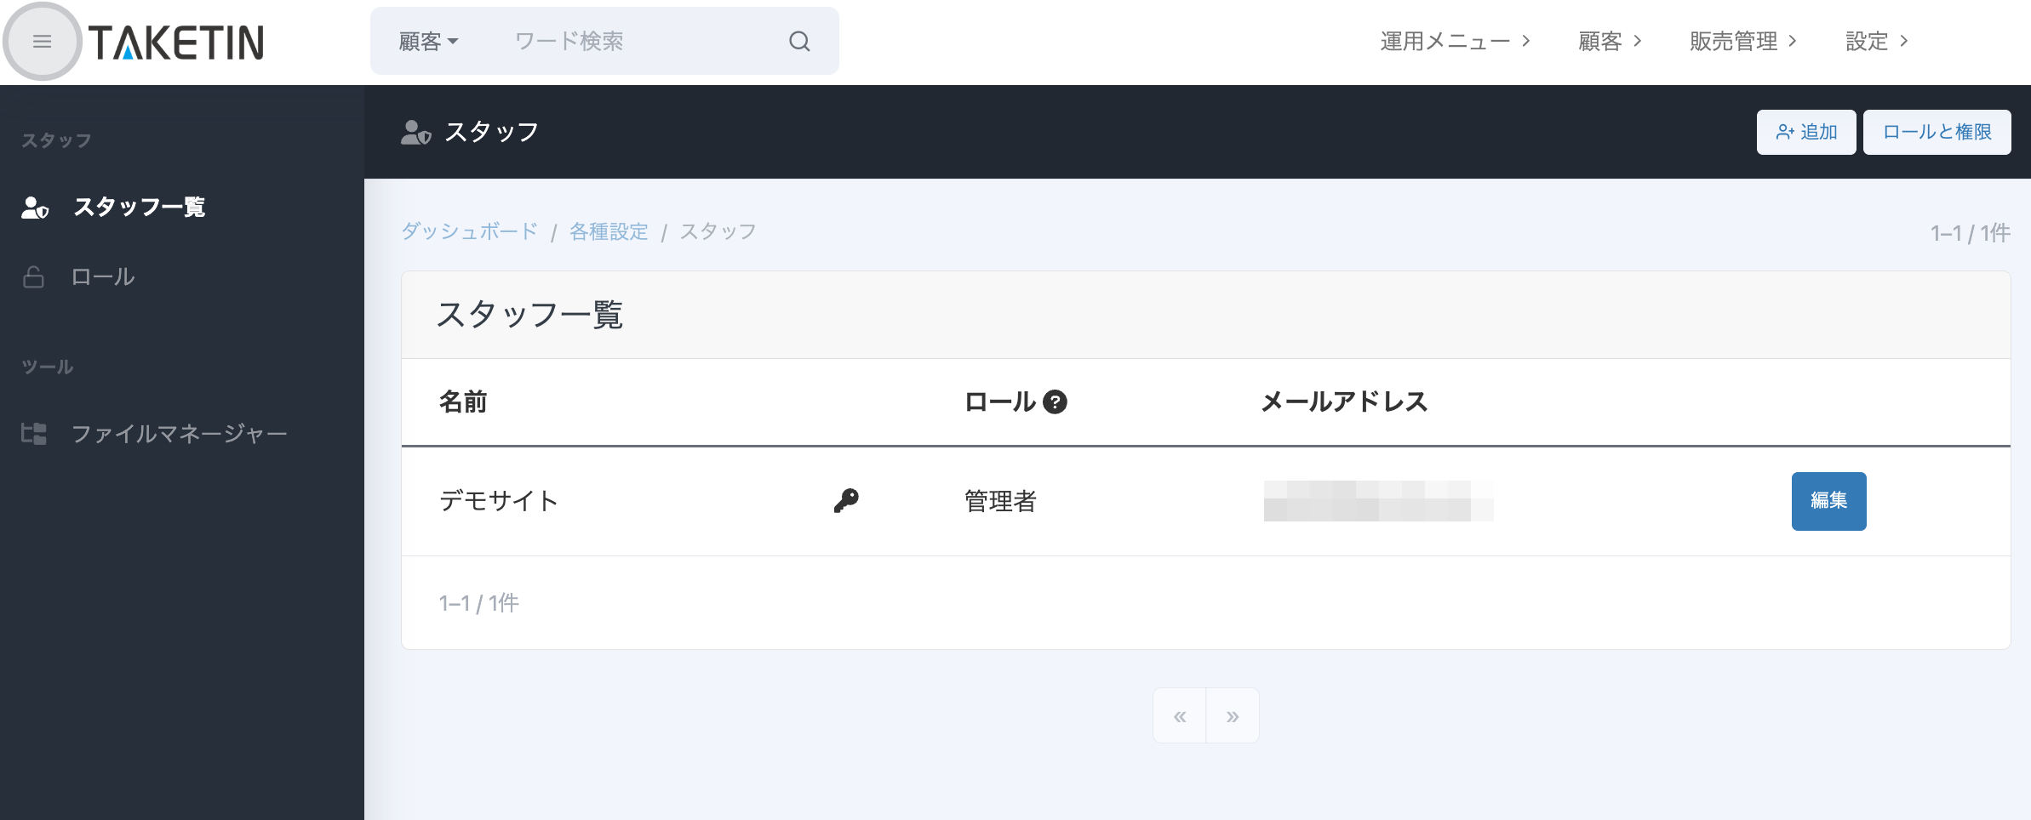Expand the 設定 top menu
Image resolution: width=2031 pixels, height=820 pixels.
[1876, 42]
